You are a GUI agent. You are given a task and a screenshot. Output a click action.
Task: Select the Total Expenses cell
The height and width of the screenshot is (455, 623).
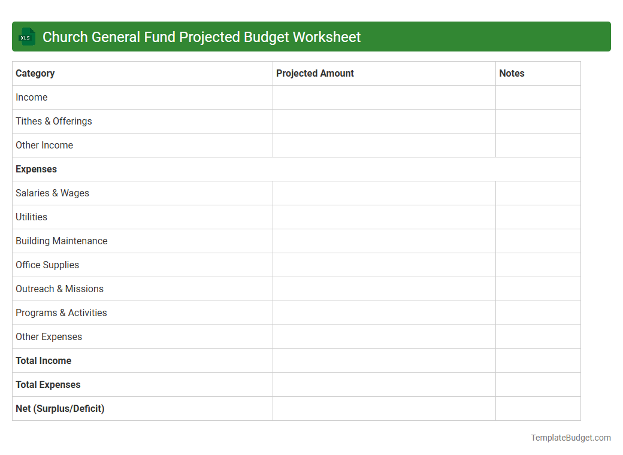point(48,384)
